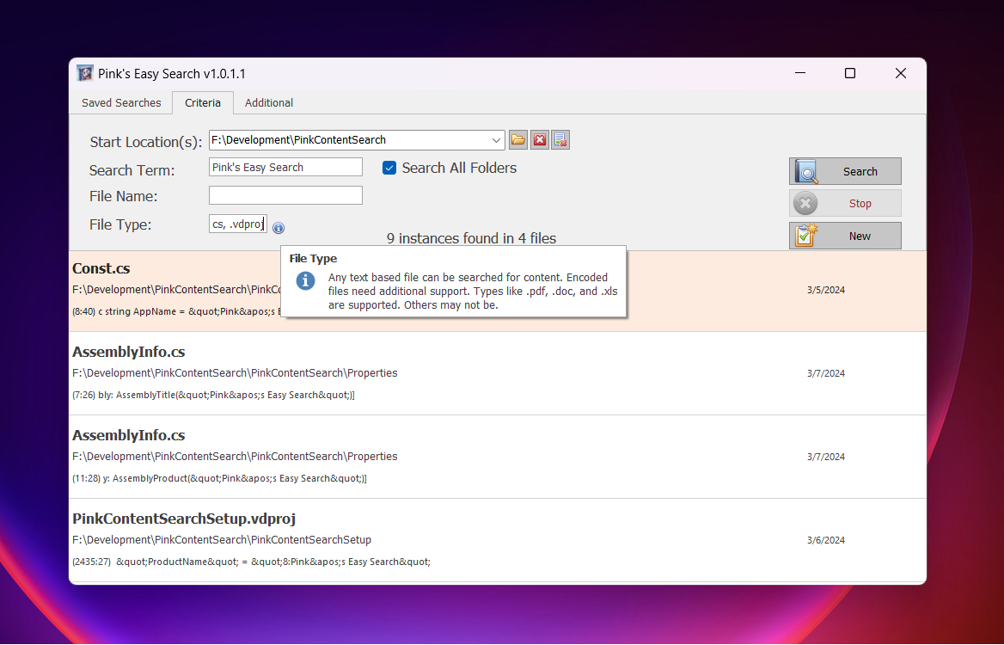Click the File Type info icon

(x=279, y=228)
